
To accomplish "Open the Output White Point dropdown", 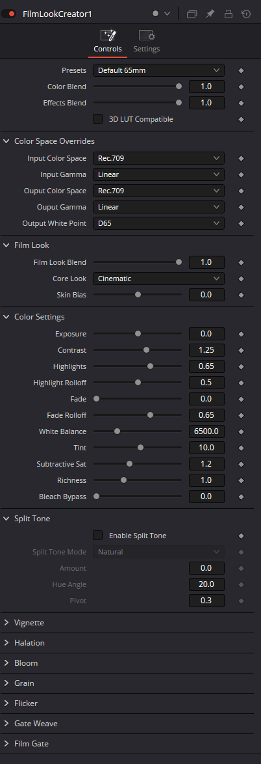I will [158, 223].
